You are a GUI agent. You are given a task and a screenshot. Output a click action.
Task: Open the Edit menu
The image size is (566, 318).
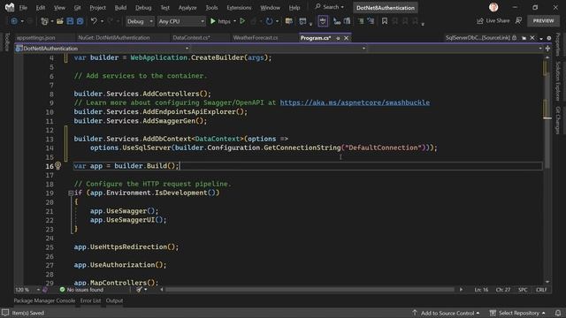(41, 8)
